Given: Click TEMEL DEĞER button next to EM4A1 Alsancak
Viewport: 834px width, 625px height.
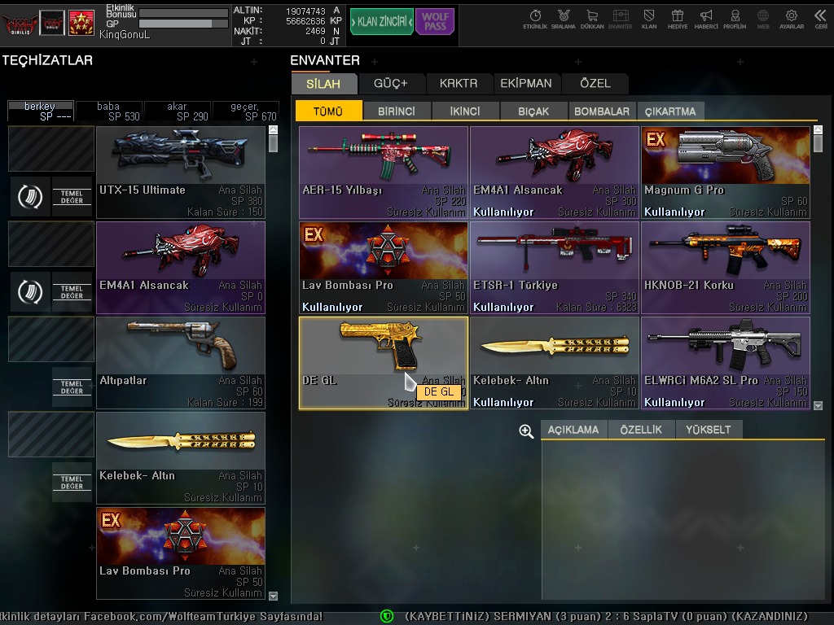Looking at the screenshot, I should (72, 292).
